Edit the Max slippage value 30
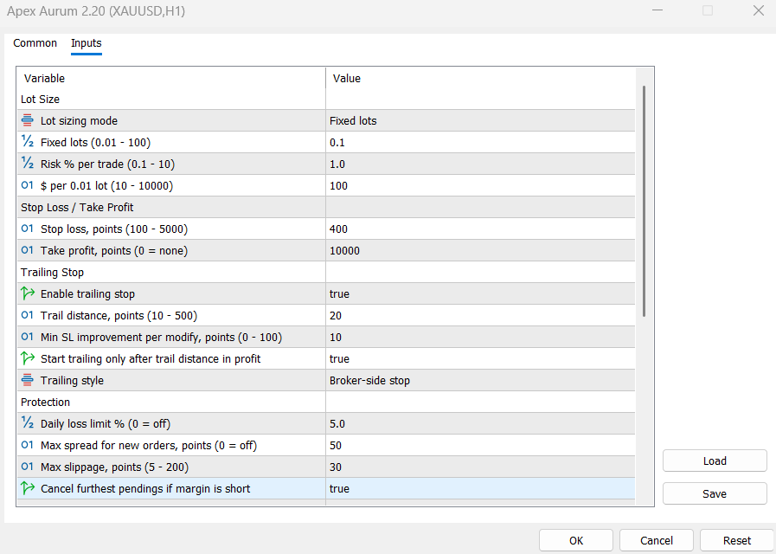 [480, 467]
